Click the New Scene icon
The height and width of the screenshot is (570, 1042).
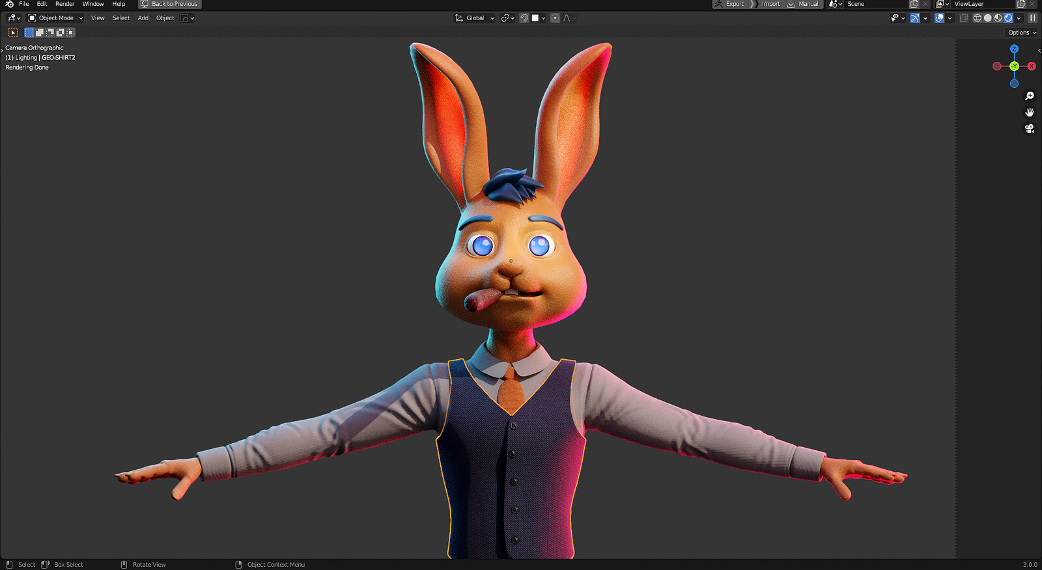point(914,4)
